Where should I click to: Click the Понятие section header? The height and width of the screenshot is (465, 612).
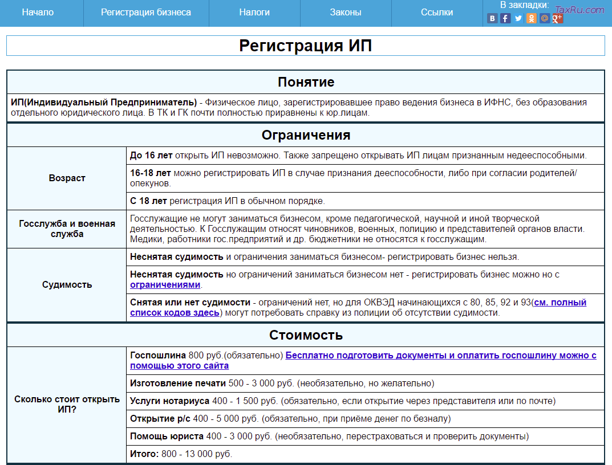[306, 82]
